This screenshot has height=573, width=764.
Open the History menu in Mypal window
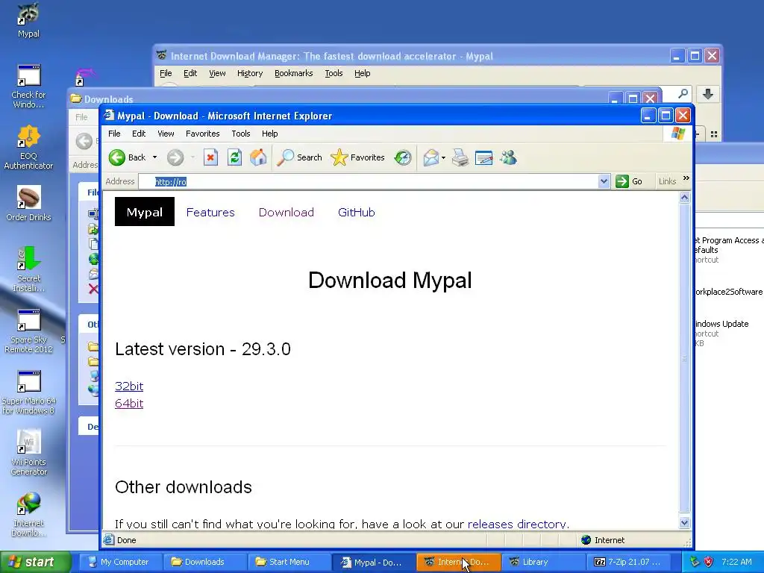250,73
